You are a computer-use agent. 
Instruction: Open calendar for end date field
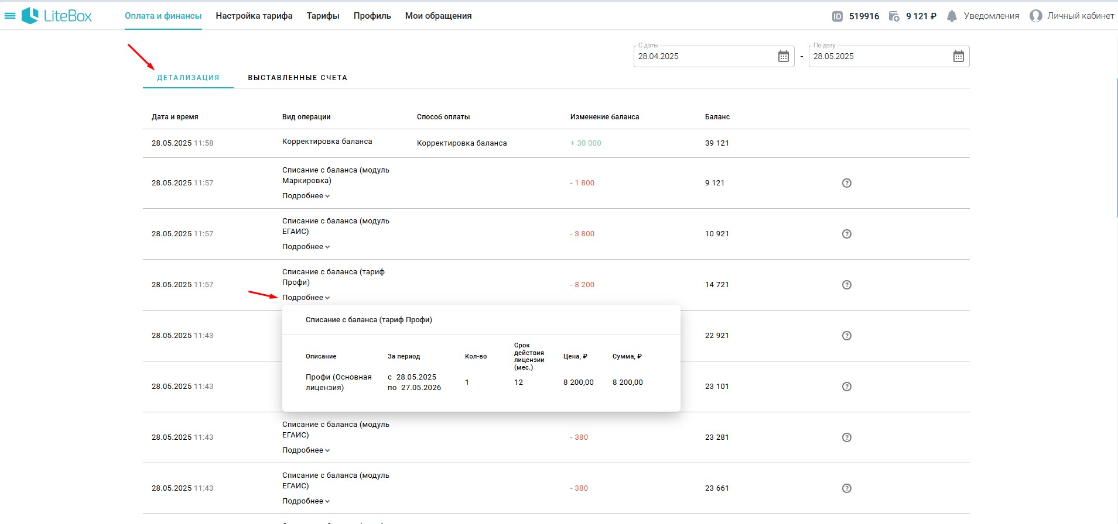[x=959, y=56]
